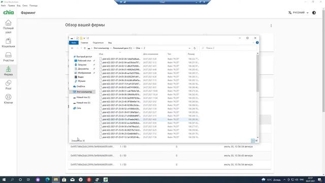The width and height of the screenshot is (325, 183).
Task: Open Файл menu in Chia menu bar
Action: [x=4, y=6]
